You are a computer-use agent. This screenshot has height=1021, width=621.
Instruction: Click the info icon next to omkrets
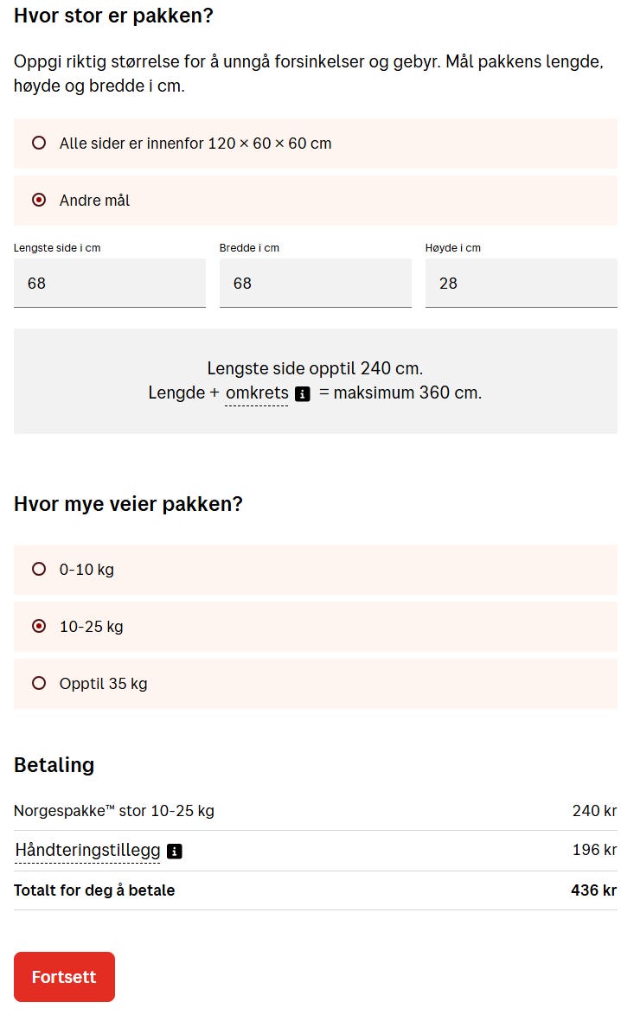click(x=303, y=394)
